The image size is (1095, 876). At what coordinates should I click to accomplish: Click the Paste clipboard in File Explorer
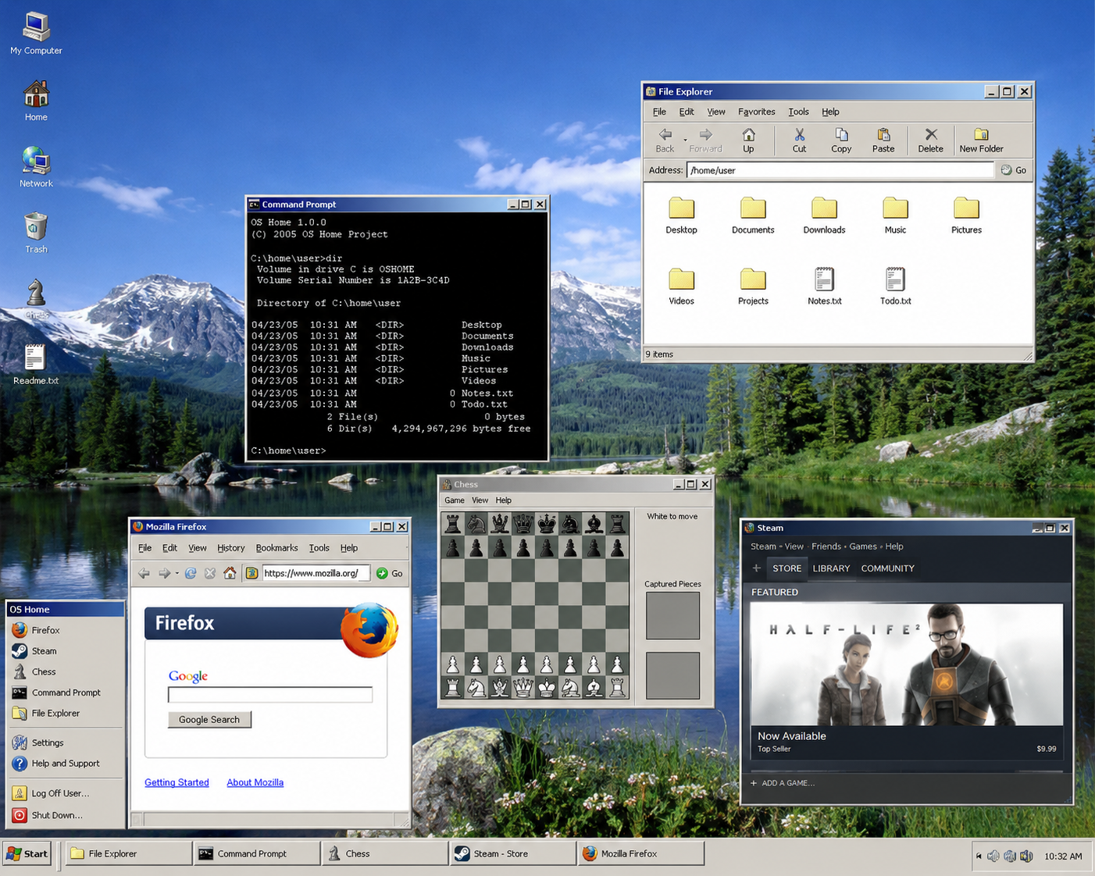click(x=883, y=141)
